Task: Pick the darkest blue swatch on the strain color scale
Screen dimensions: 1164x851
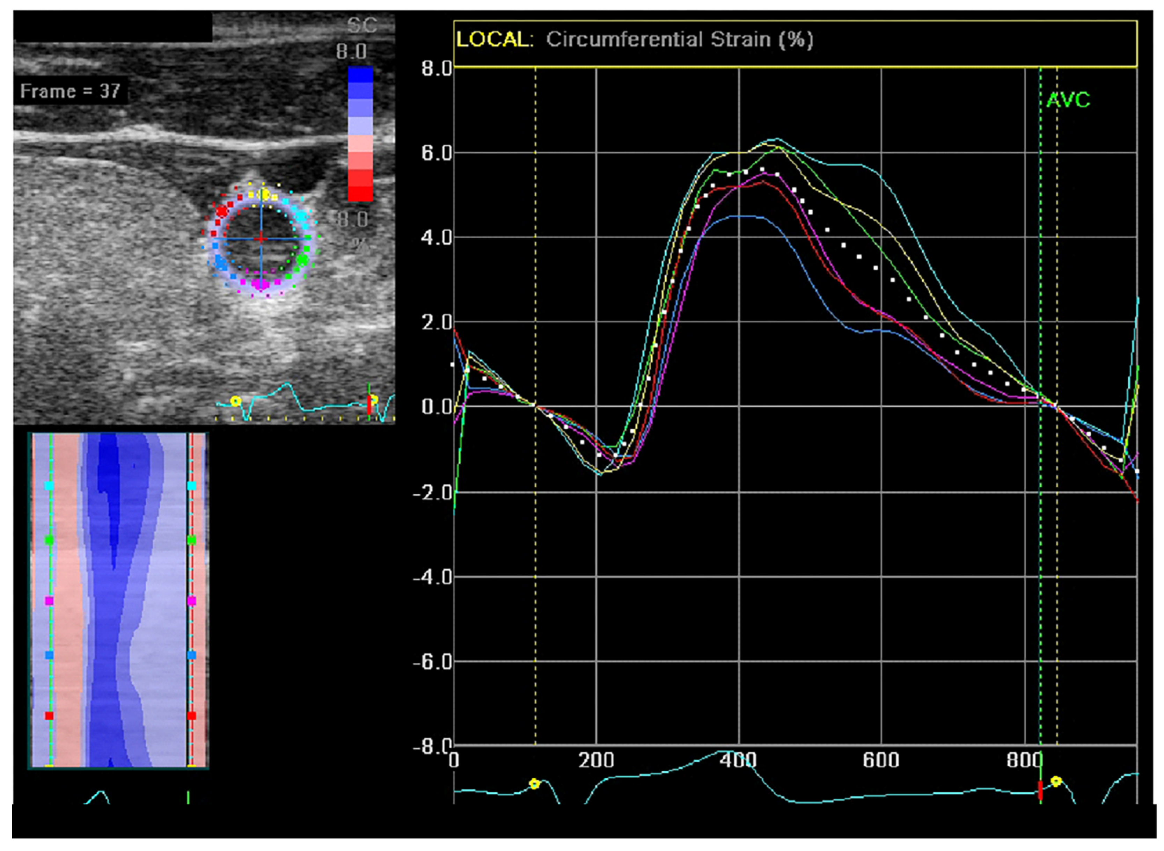Action: tap(360, 75)
